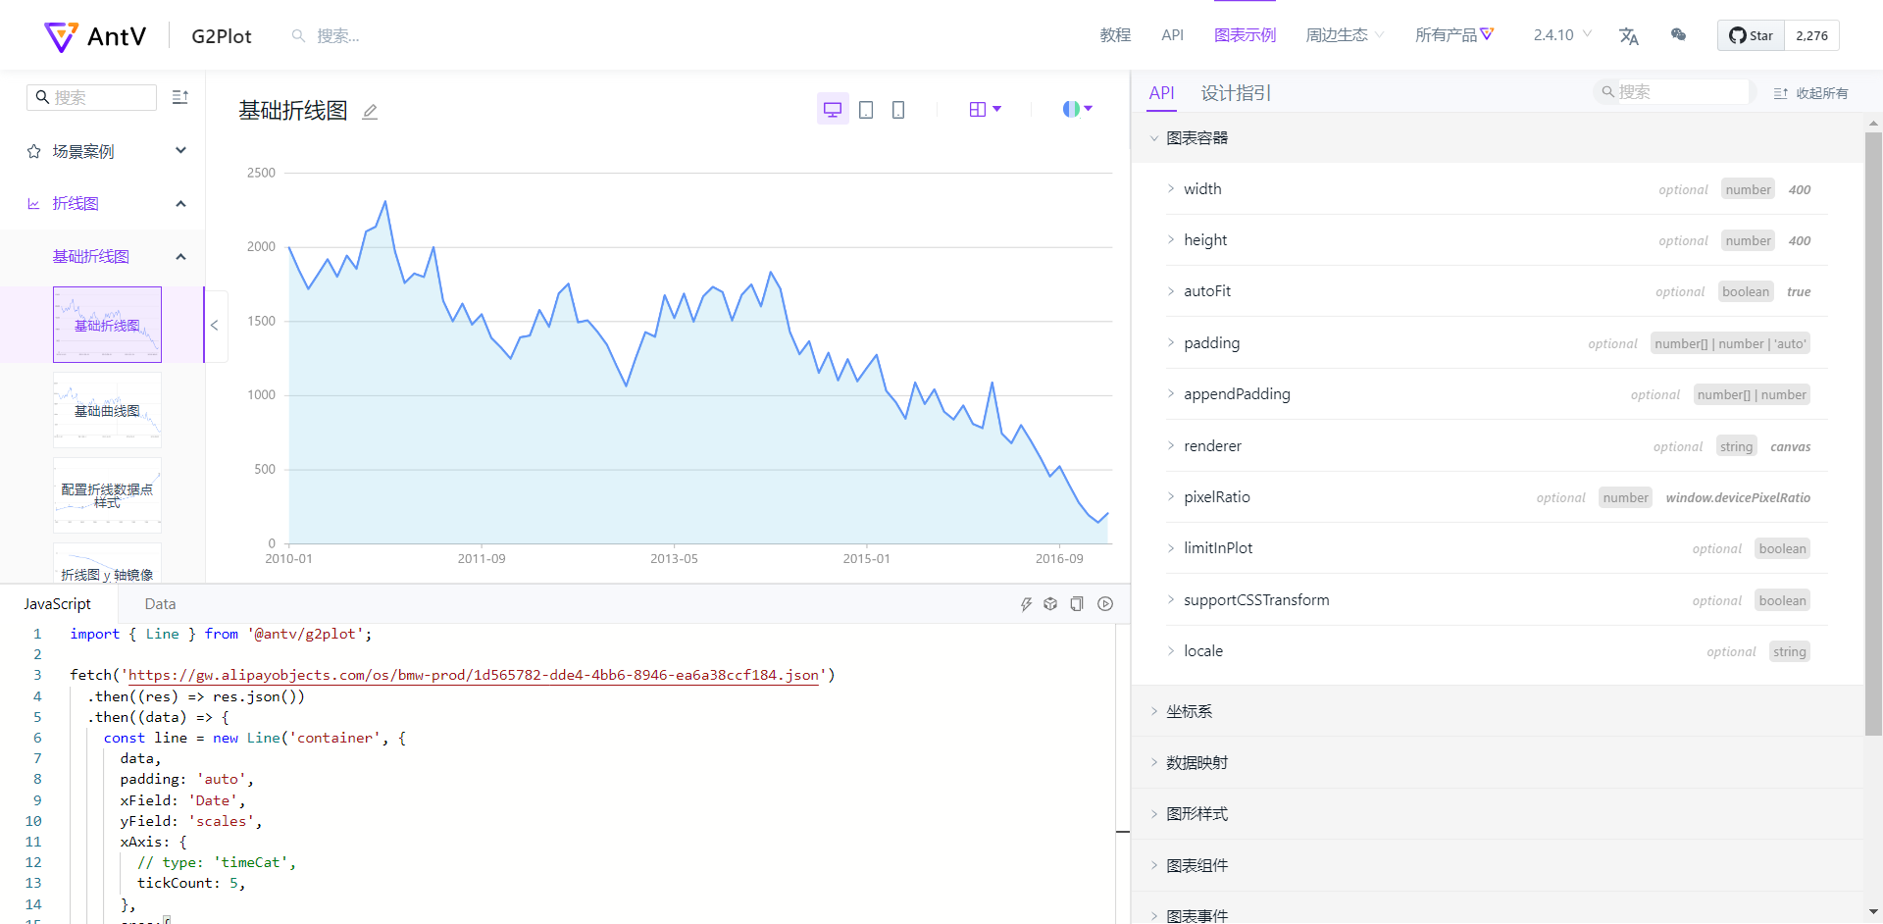Select the 基础曲线图 example thumbnail
1883x924 pixels.
click(107, 409)
